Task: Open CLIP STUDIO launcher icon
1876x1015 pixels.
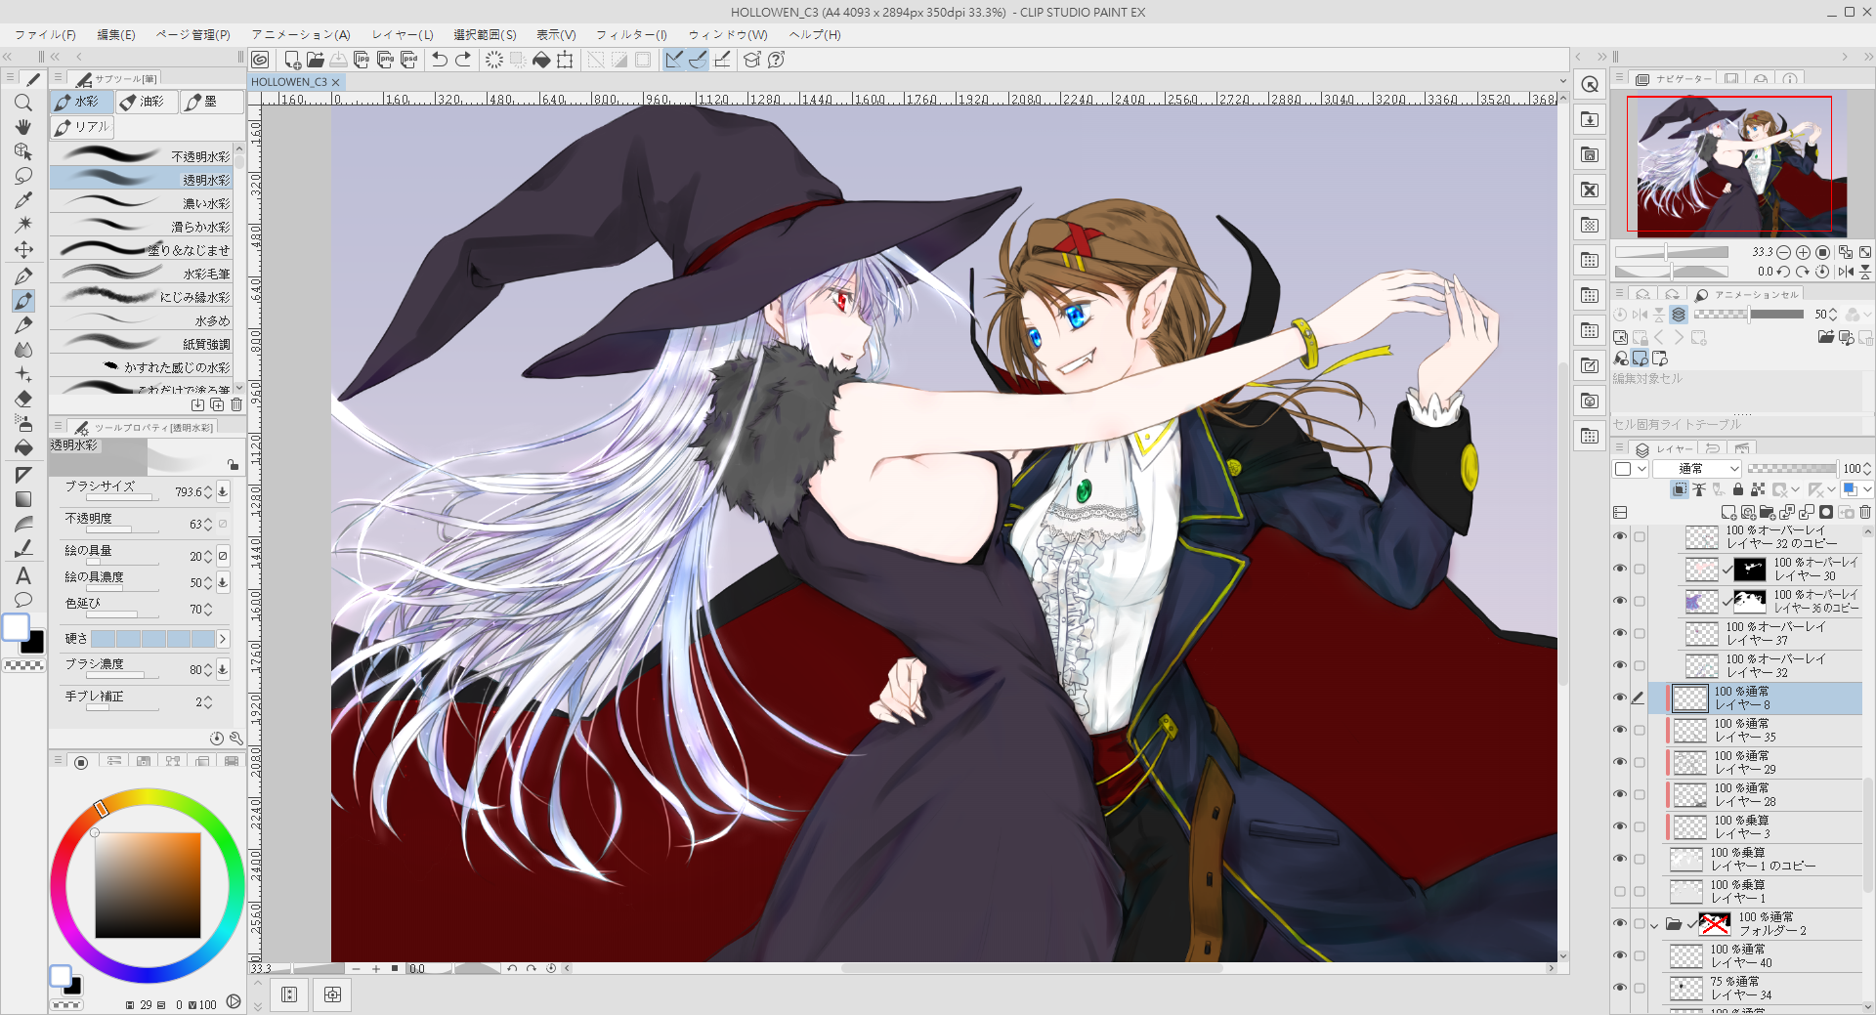Action: coord(260,60)
